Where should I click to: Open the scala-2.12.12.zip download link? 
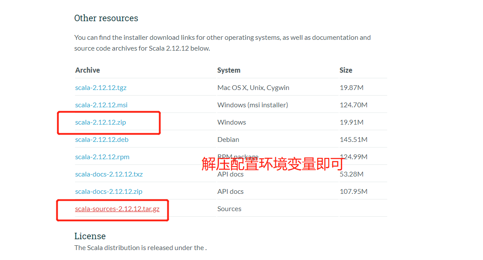(x=100, y=122)
